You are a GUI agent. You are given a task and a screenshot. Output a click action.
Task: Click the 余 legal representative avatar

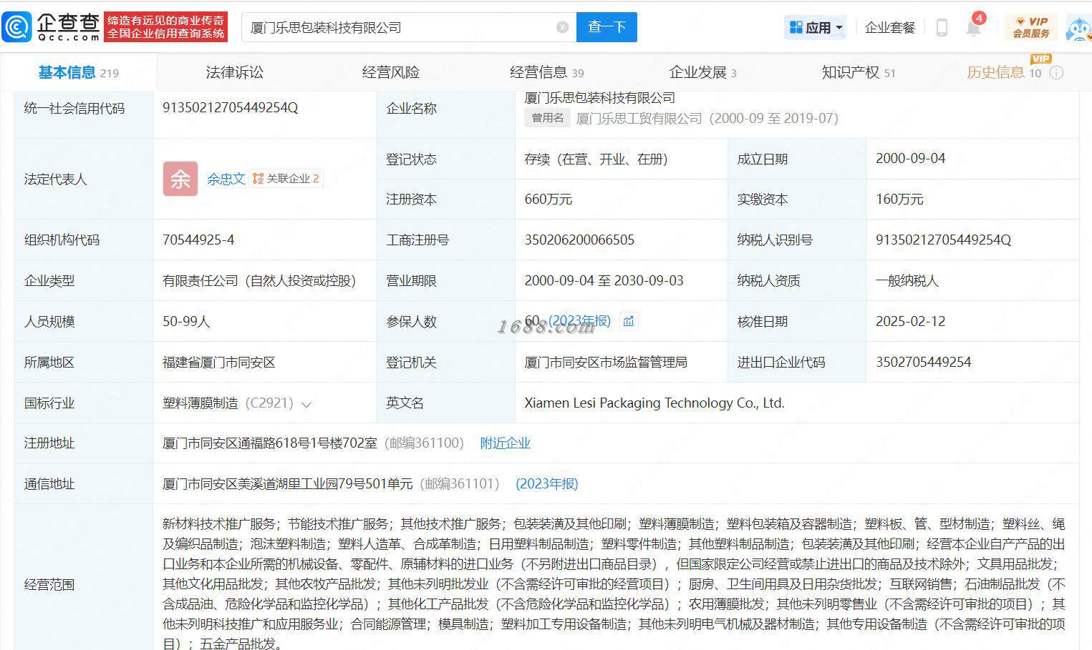point(180,179)
